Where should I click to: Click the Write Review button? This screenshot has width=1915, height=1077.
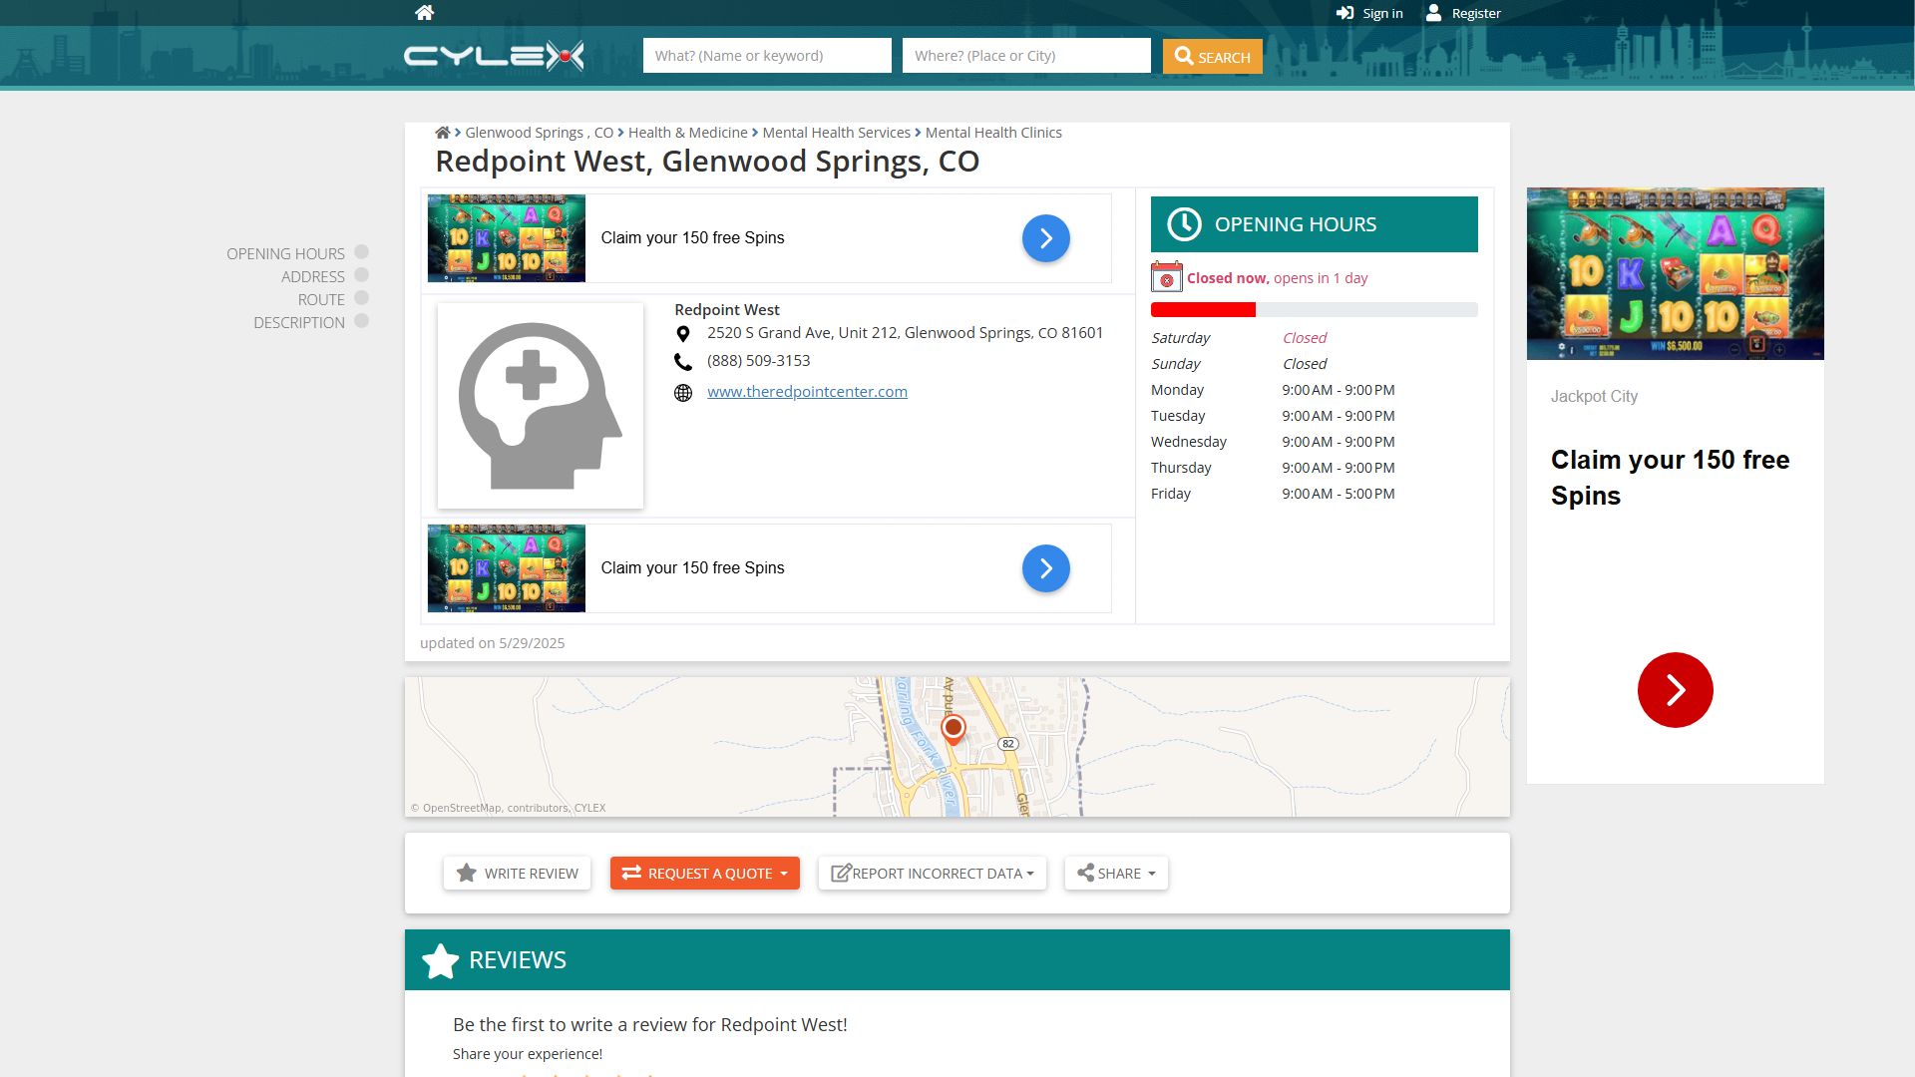point(518,874)
